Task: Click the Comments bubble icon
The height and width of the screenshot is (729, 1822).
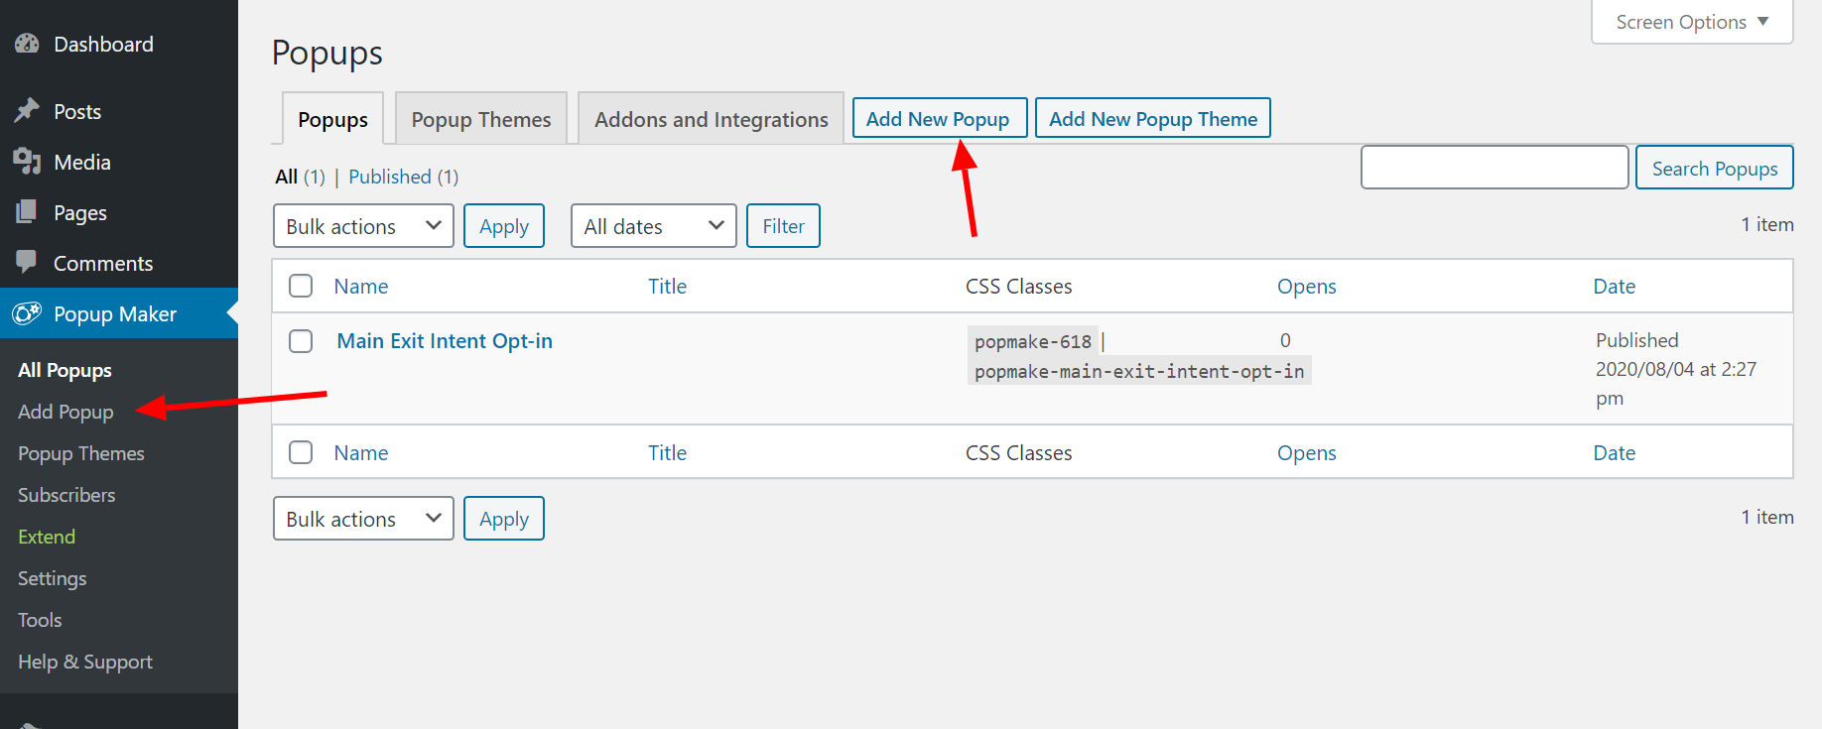Action: click(x=27, y=262)
